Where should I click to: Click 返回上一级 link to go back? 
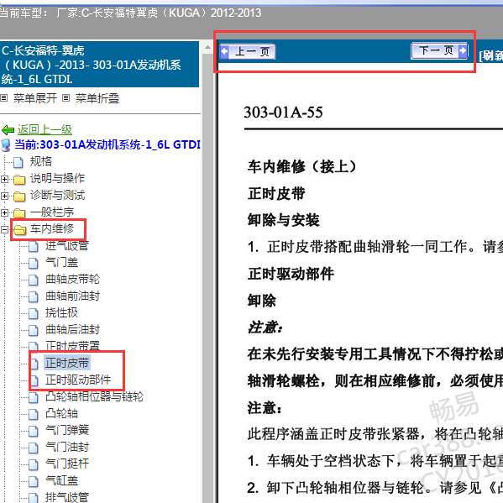[x=45, y=129]
